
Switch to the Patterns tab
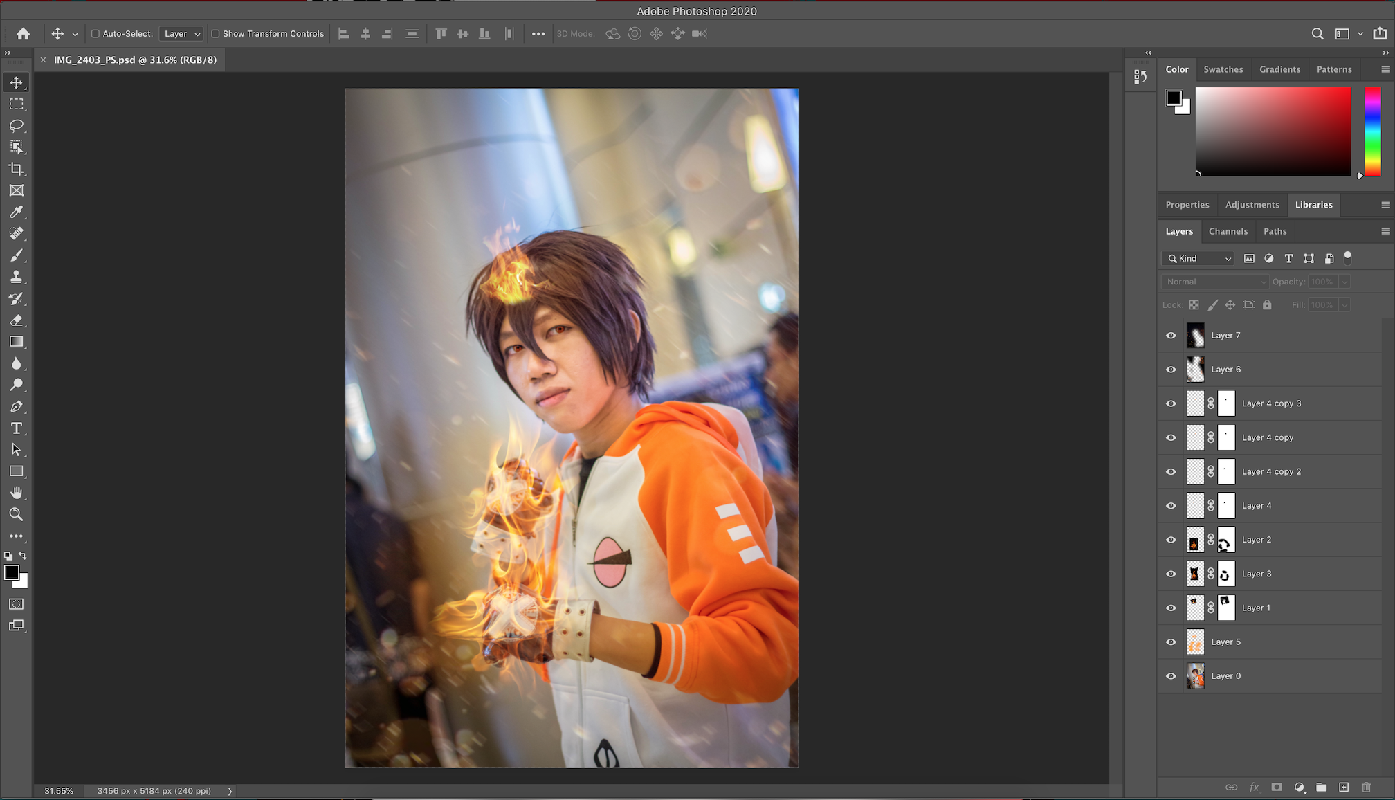[x=1334, y=69]
